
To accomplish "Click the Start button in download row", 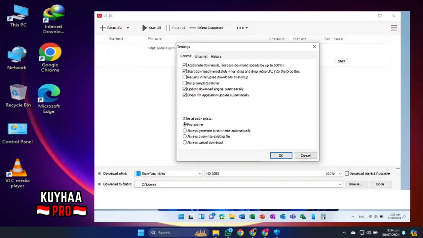I will tap(342, 61).
